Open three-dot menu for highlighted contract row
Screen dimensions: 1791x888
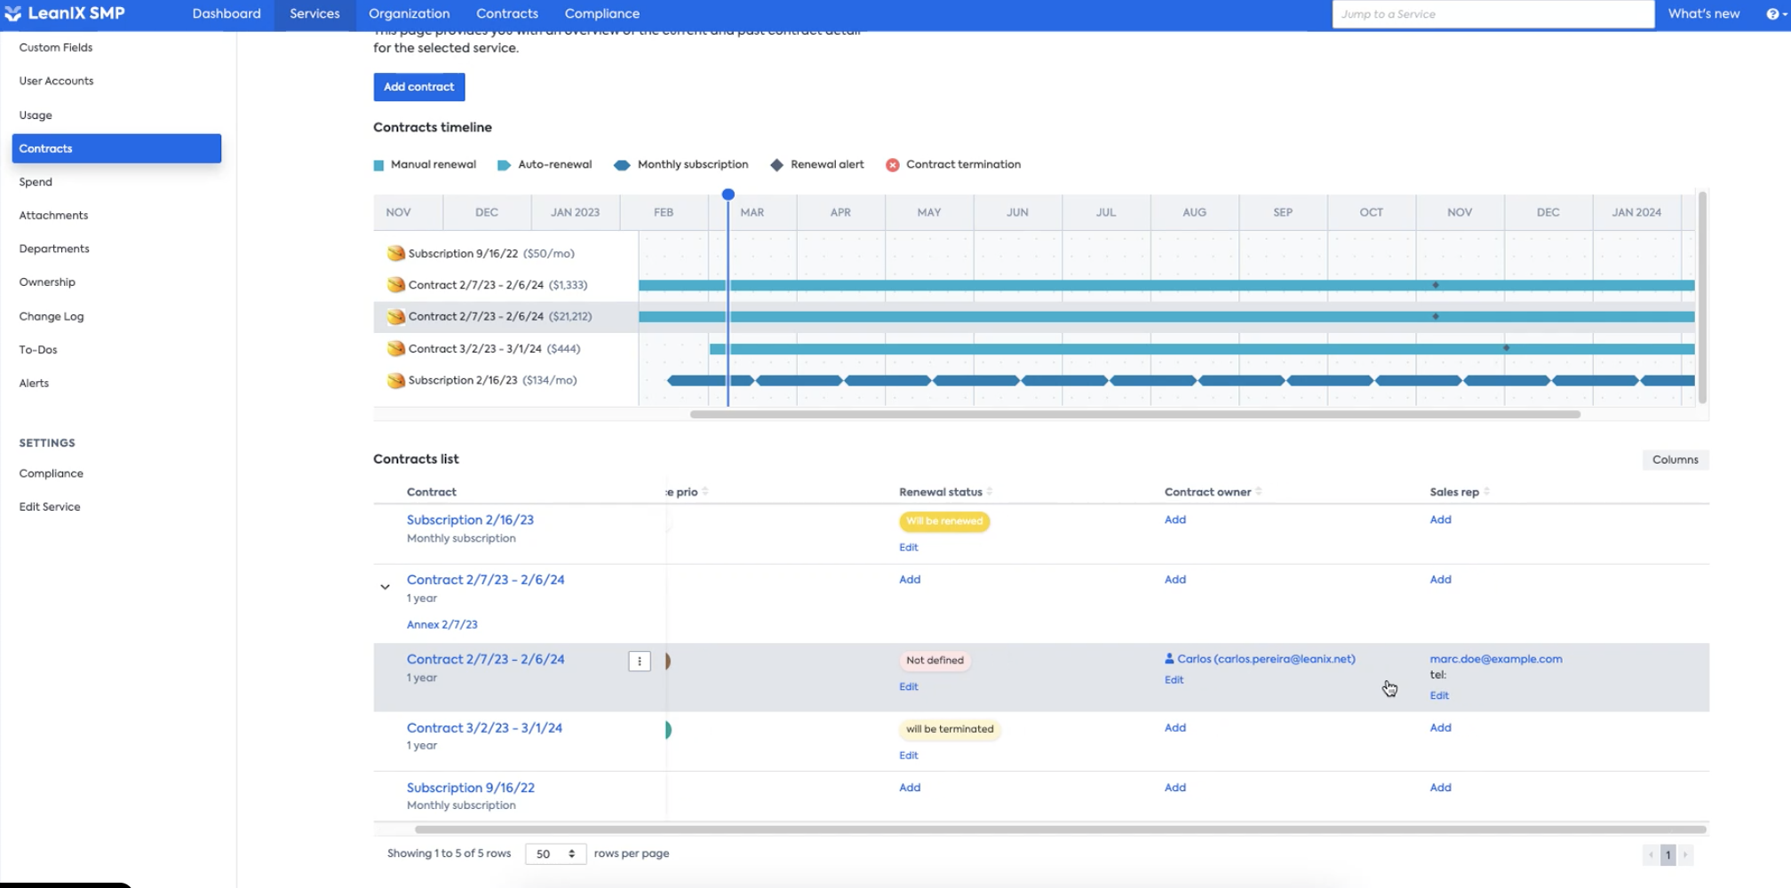tap(639, 662)
